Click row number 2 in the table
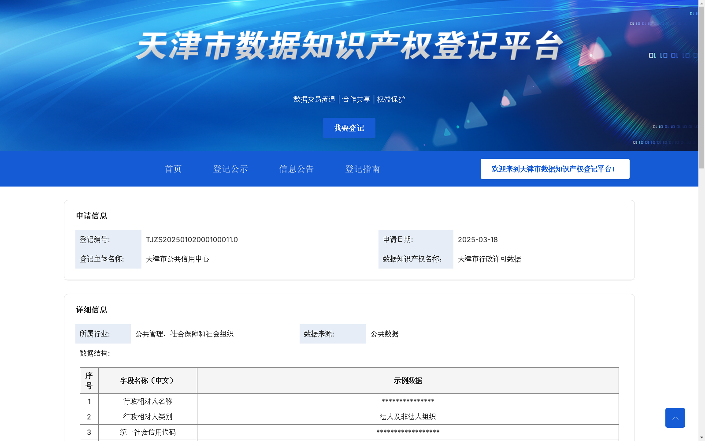Viewport: 705px width, 441px height. (x=89, y=417)
